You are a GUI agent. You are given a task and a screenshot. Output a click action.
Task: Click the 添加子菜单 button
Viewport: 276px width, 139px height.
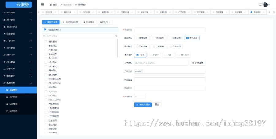(51, 22)
